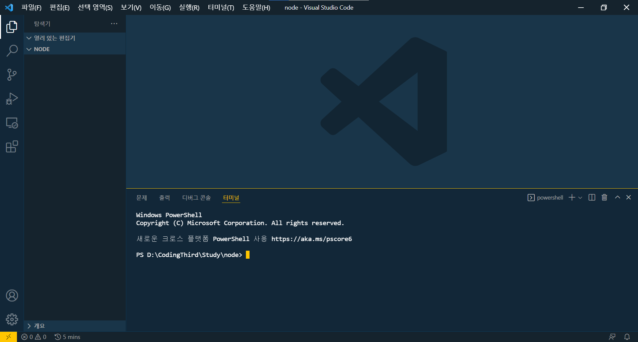Viewport: 638px width, 342px height.
Task: Split the terminal pane
Action: click(x=592, y=198)
